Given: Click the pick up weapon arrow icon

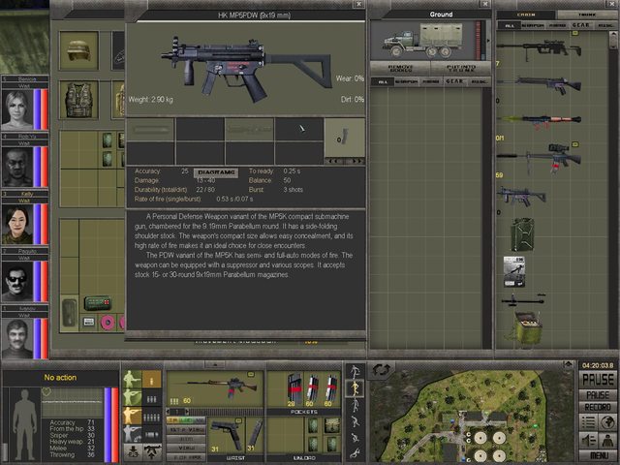Looking at the screenshot, I should tap(152, 452).
